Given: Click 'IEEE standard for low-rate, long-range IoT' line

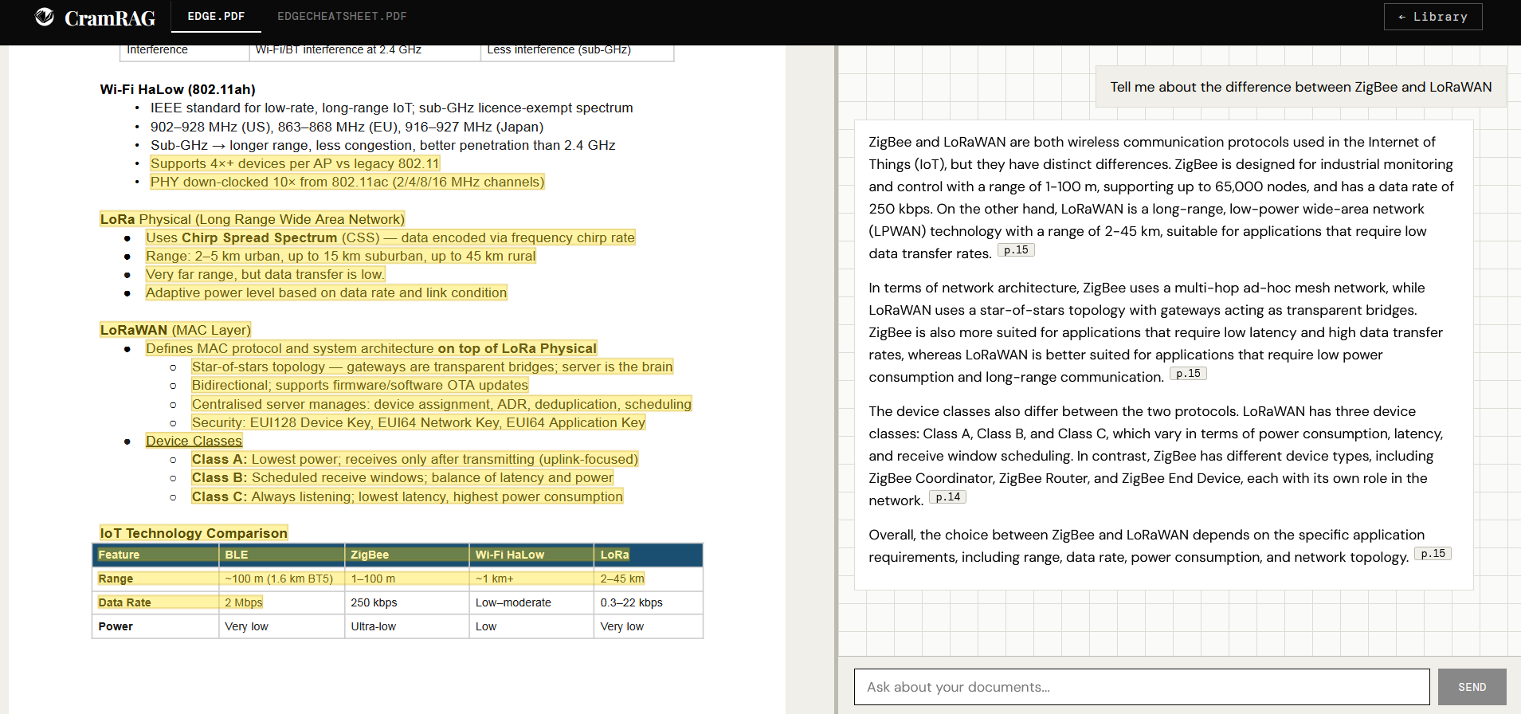Looking at the screenshot, I should tap(392, 108).
